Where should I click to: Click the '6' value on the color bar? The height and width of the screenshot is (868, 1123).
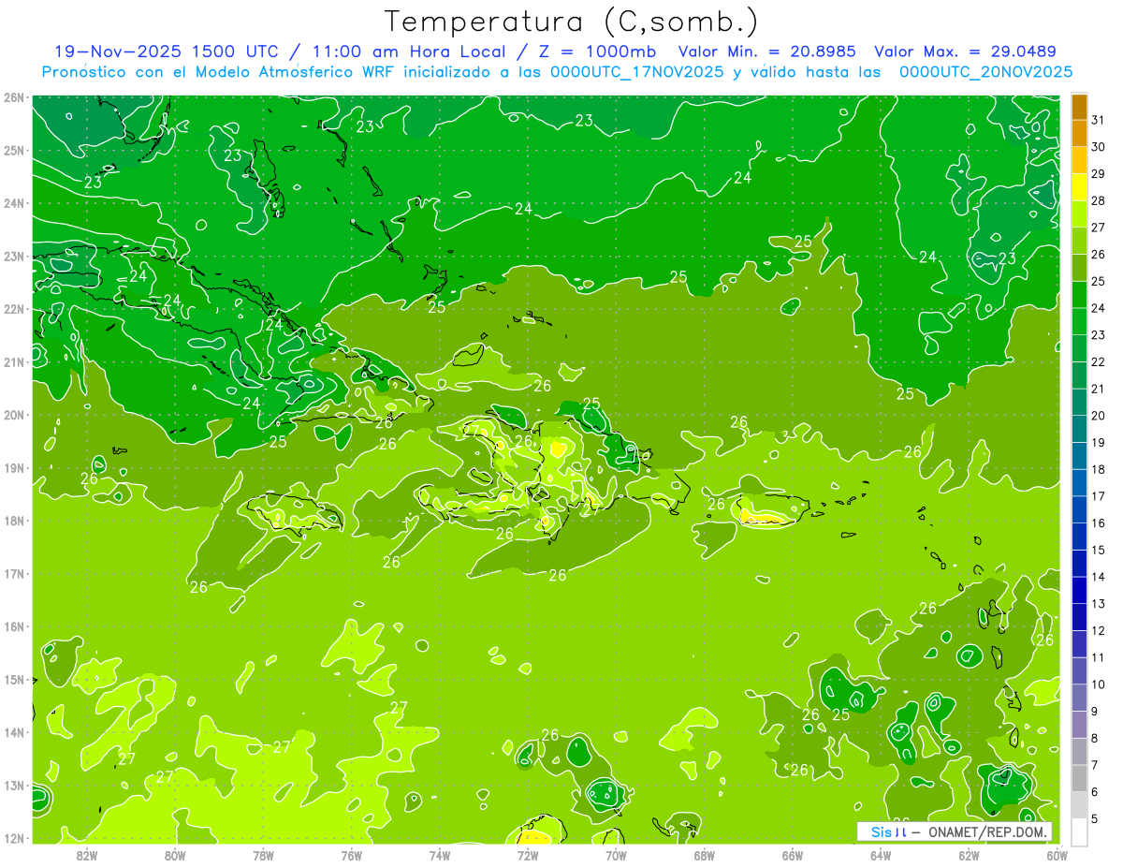pos(1095,792)
